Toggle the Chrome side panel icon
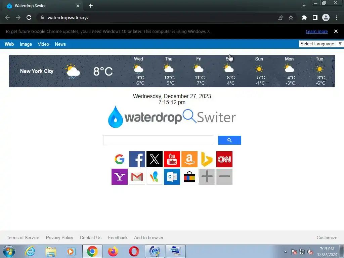The height and width of the screenshot is (258, 344). pyautogui.click(x=315, y=17)
